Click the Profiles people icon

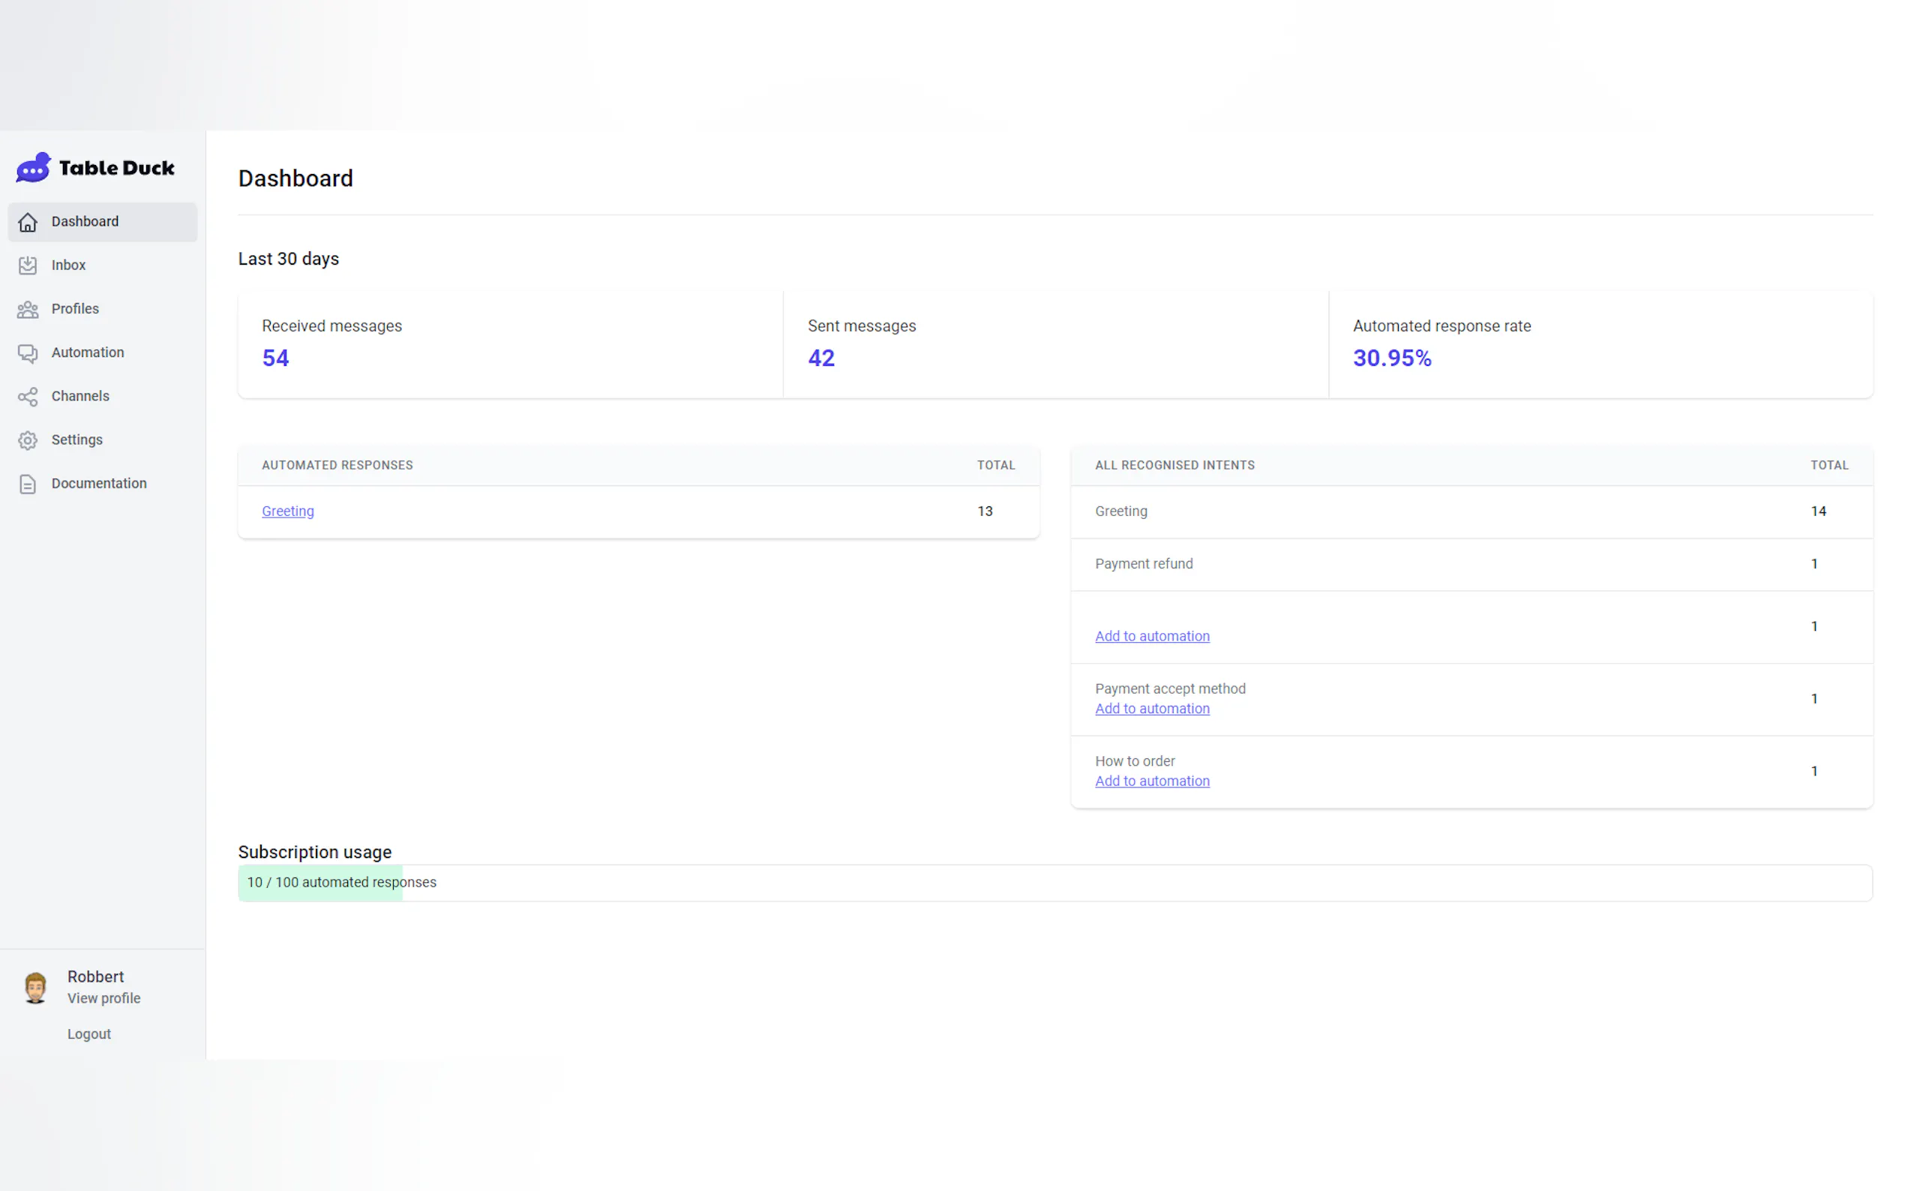(x=28, y=309)
